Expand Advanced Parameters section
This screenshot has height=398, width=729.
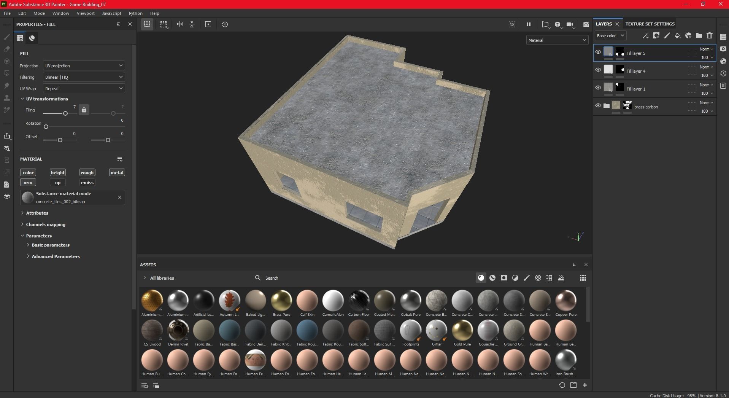tap(28, 256)
